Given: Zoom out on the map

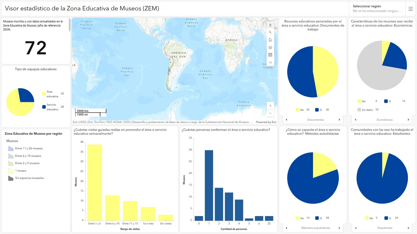Looking at the screenshot, I should pyautogui.click(x=270, y=113).
